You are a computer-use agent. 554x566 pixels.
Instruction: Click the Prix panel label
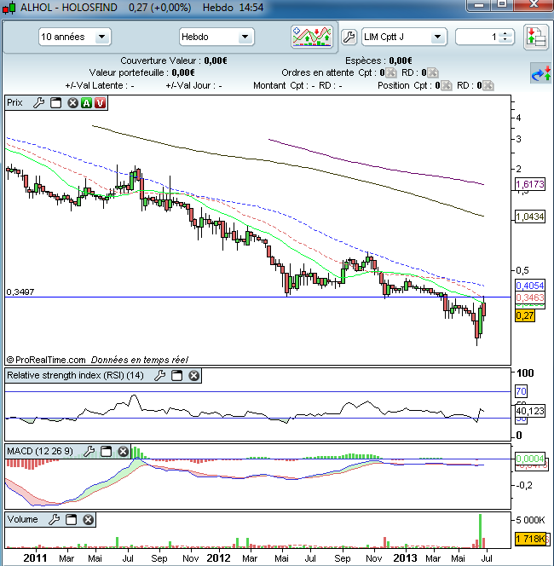(x=14, y=103)
